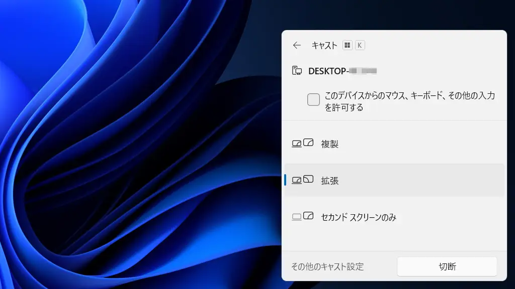Switch to セカンド スクリーンのみ mode
Image resolution: width=515 pixels, height=289 pixels.
coord(358,217)
